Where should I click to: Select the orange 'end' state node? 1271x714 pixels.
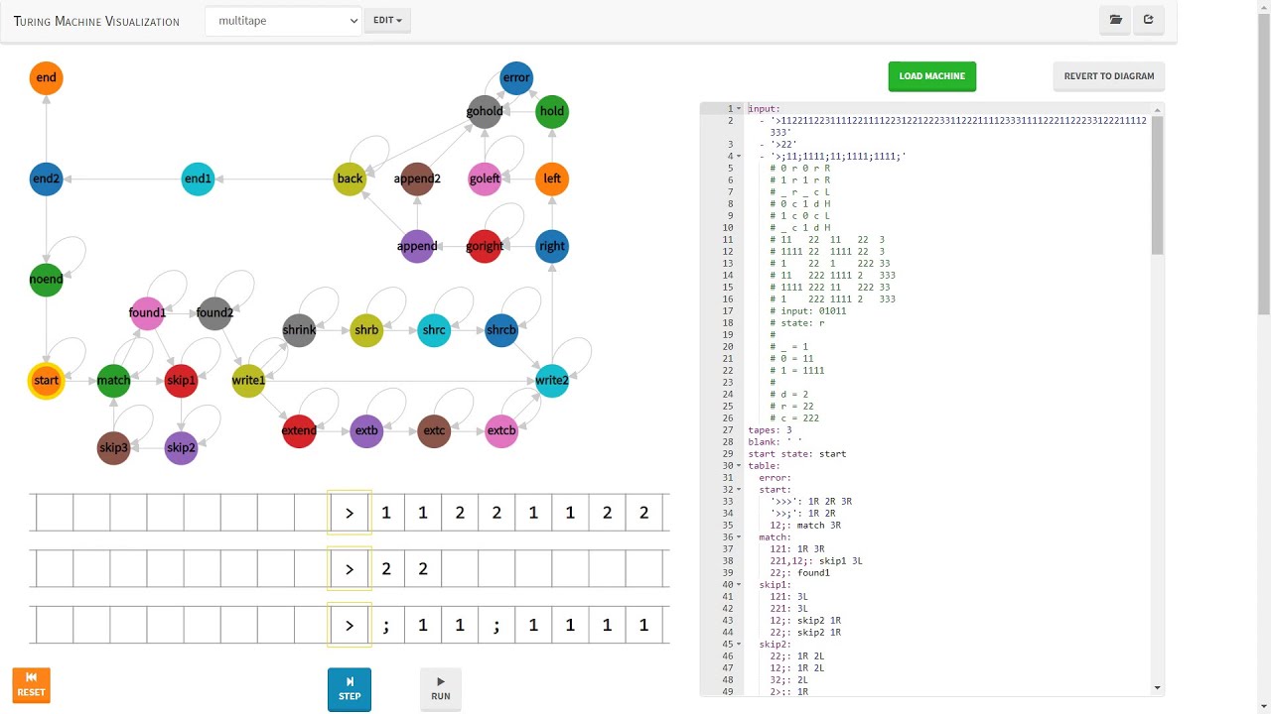[x=47, y=77]
